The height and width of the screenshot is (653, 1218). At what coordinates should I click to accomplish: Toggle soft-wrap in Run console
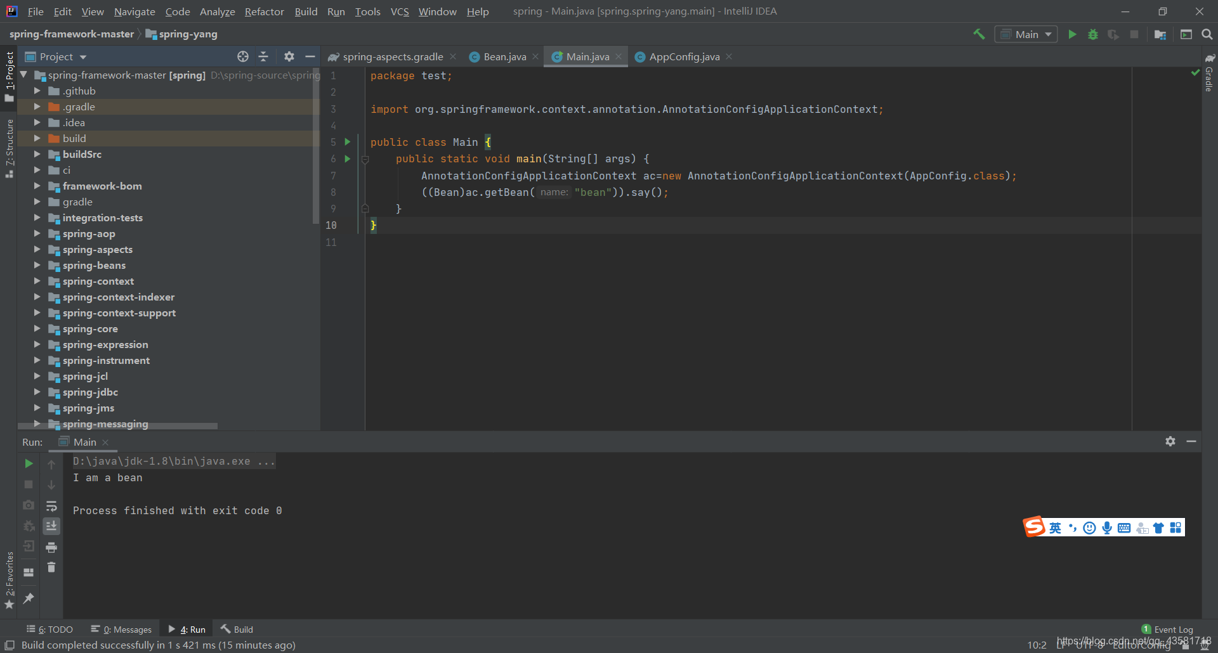[x=51, y=506]
